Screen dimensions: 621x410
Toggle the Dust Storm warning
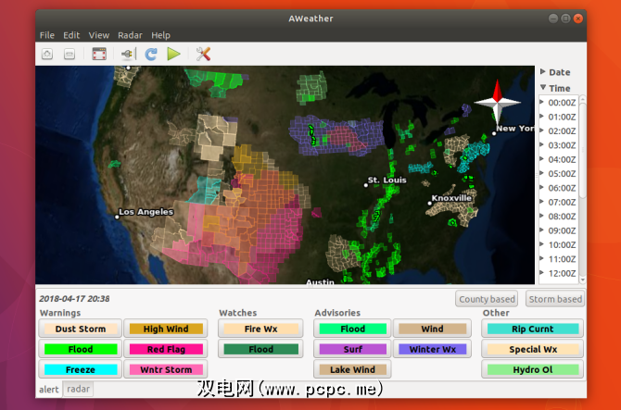(x=81, y=329)
